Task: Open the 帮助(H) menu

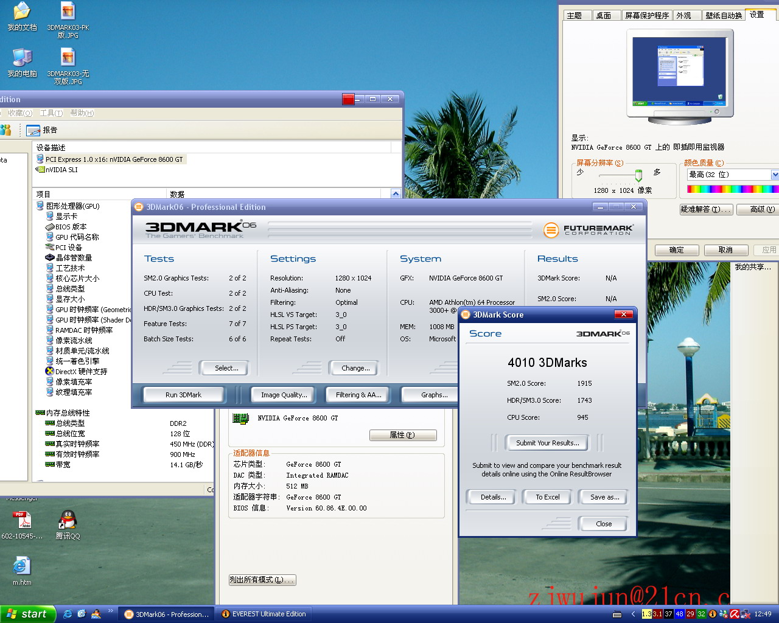Action: (x=82, y=113)
